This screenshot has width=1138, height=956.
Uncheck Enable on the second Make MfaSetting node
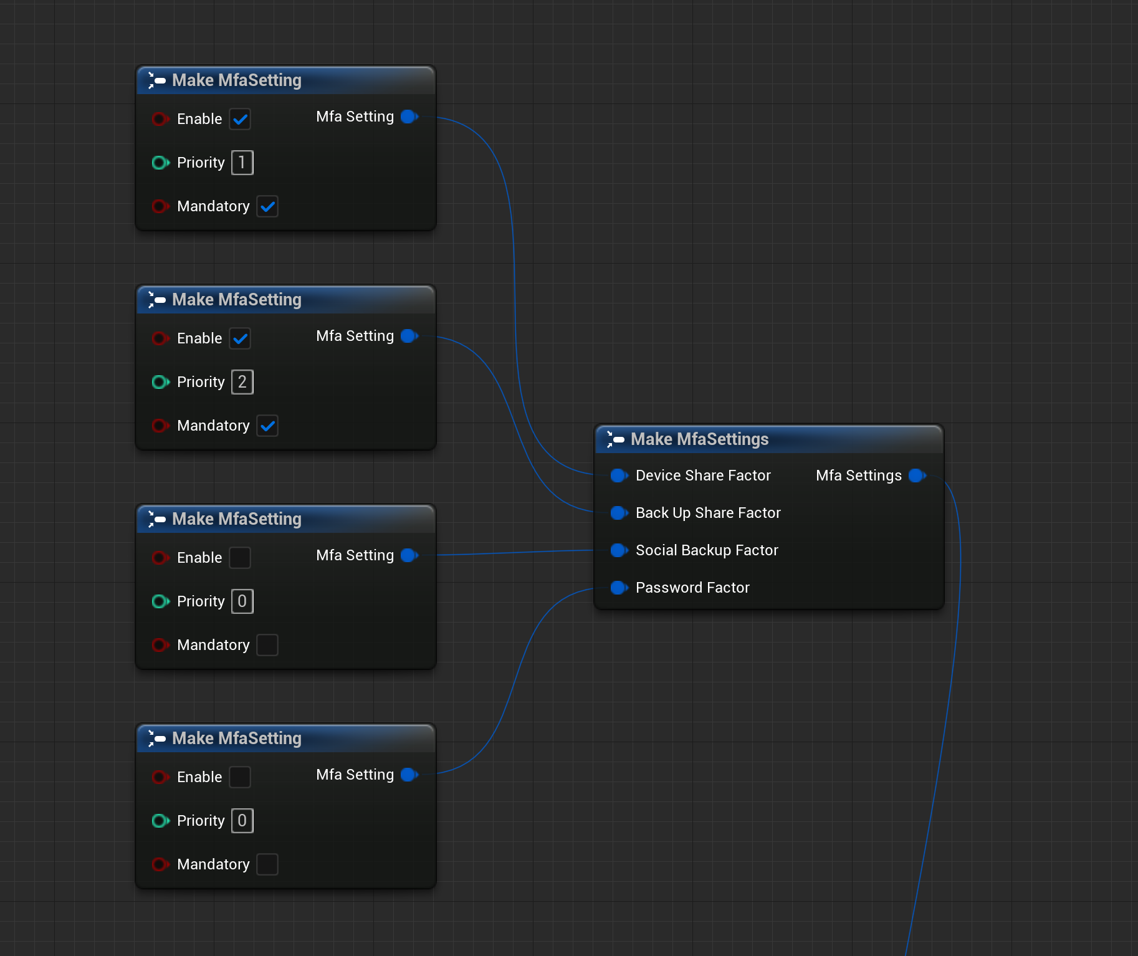tap(240, 338)
